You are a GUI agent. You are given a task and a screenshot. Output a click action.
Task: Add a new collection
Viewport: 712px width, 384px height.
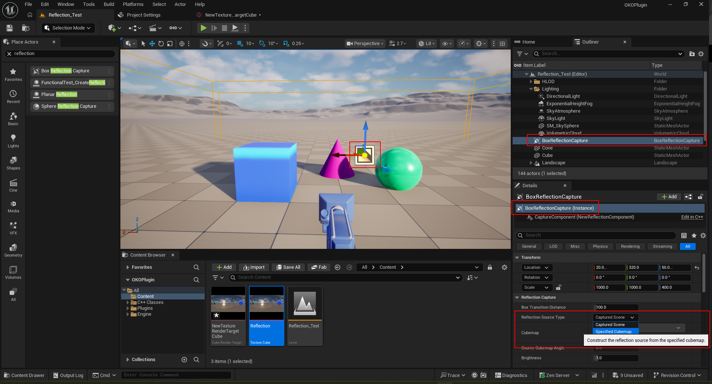tap(184, 360)
